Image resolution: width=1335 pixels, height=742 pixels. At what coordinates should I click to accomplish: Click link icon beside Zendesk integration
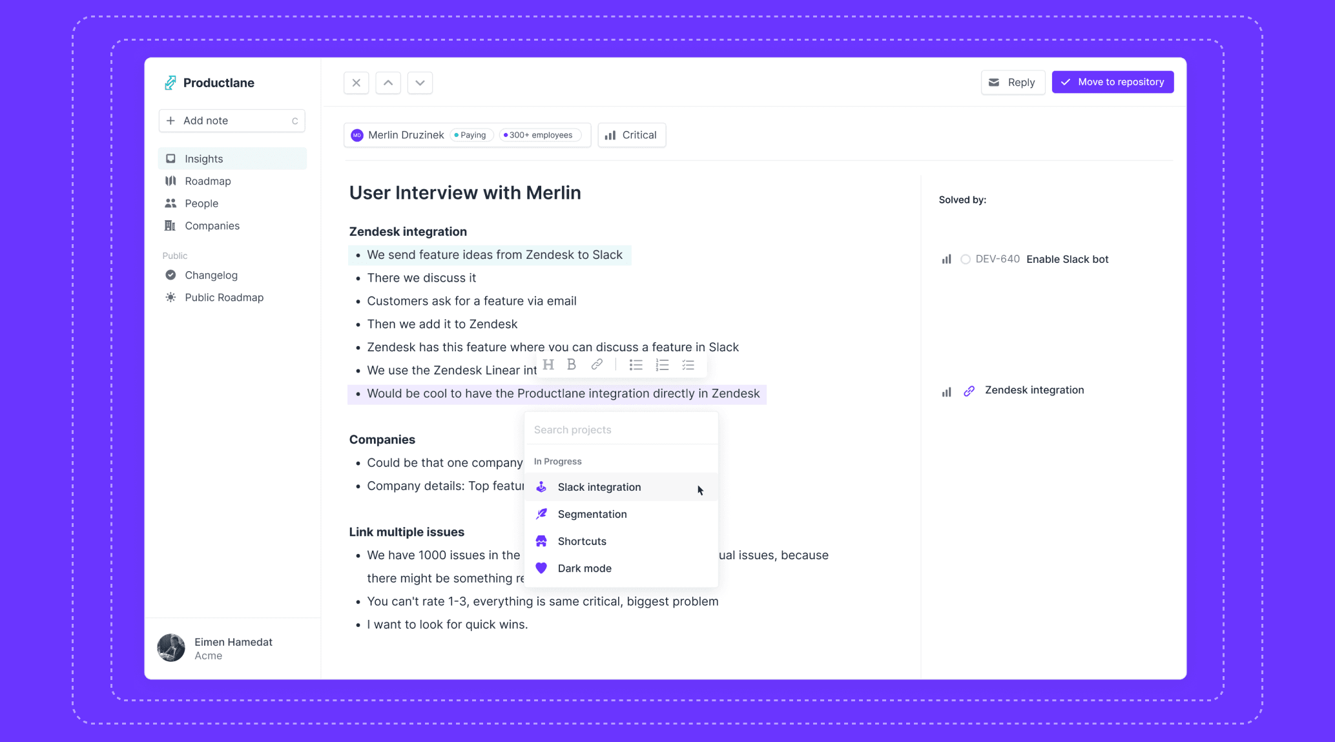[969, 391]
